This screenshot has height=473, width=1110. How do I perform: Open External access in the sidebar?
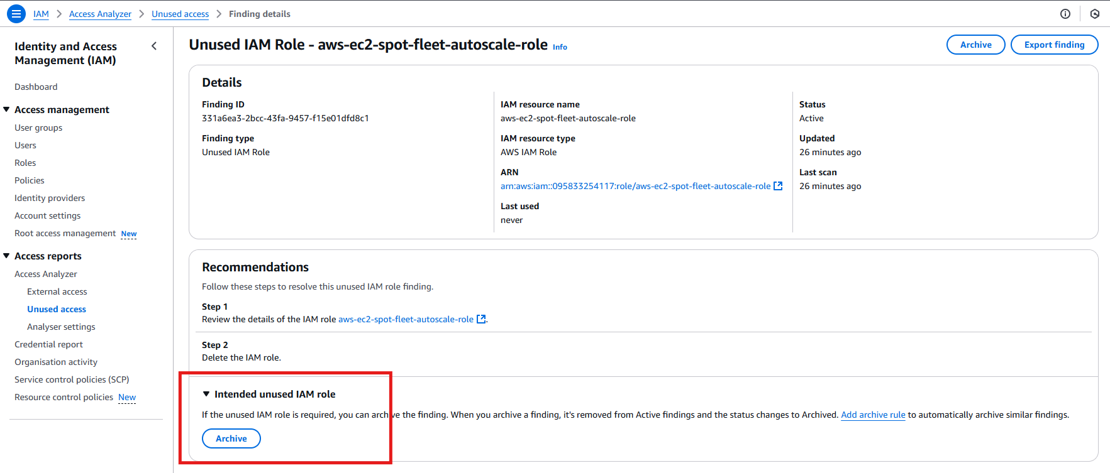pos(57,291)
